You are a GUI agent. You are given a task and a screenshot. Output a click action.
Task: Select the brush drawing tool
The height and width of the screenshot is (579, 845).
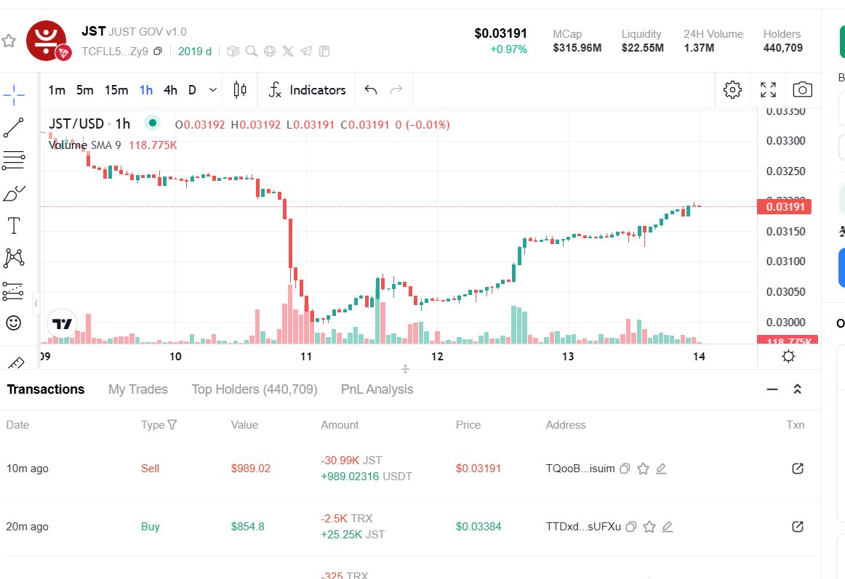(14, 193)
